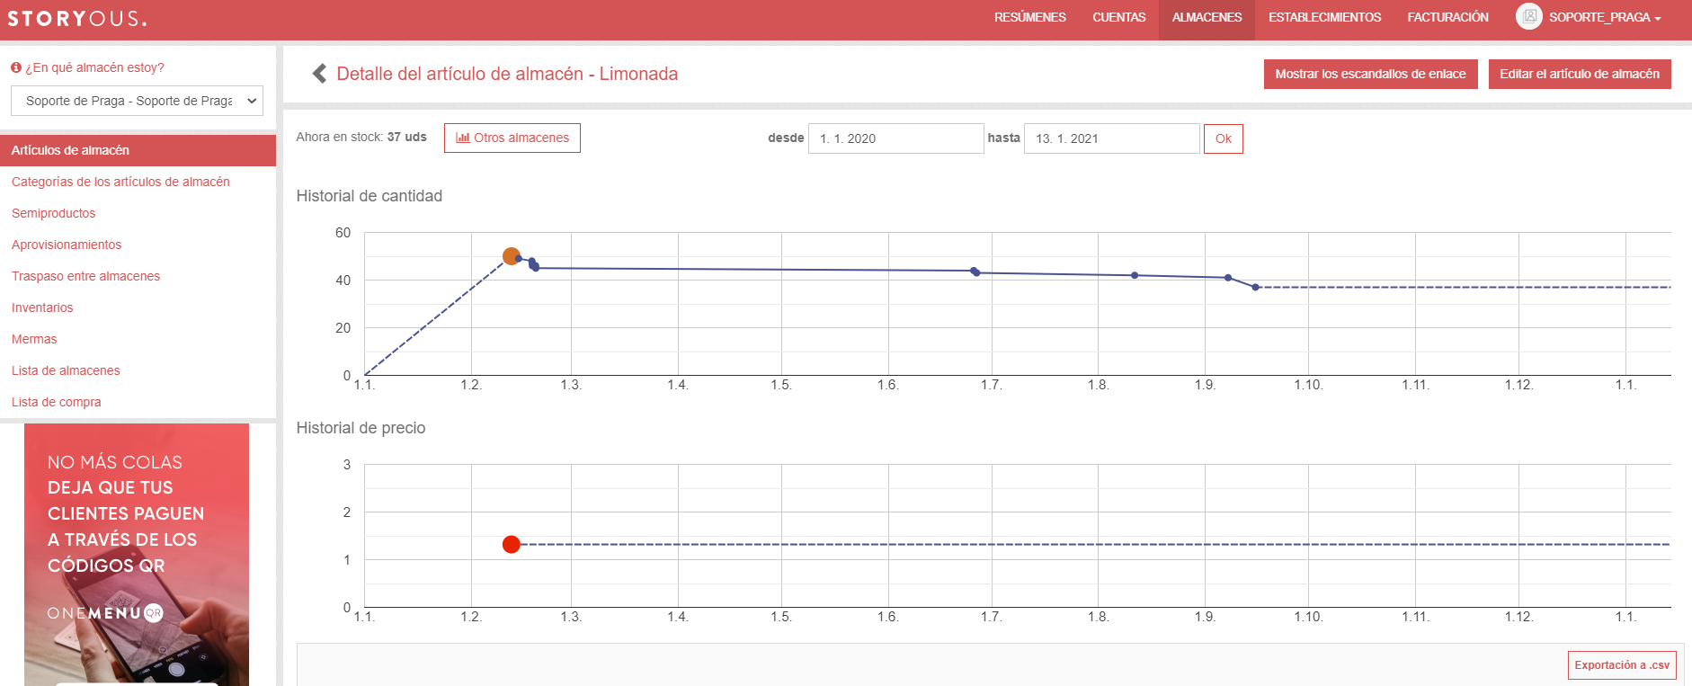Click Editar el artículo de almacén button
Screen dimensions: 1692x686
click(x=1580, y=74)
